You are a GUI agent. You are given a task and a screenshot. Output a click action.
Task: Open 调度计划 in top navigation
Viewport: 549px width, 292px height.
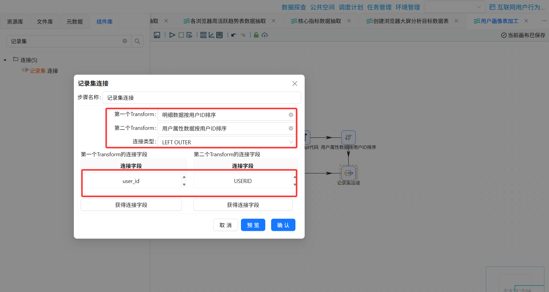pos(351,7)
